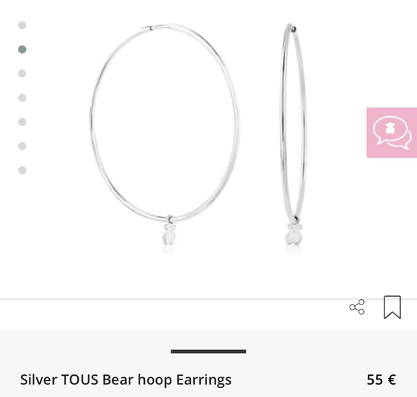Expand the details sheet using the handle bar
This screenshot has width=417, height=397.
[208, 351]
